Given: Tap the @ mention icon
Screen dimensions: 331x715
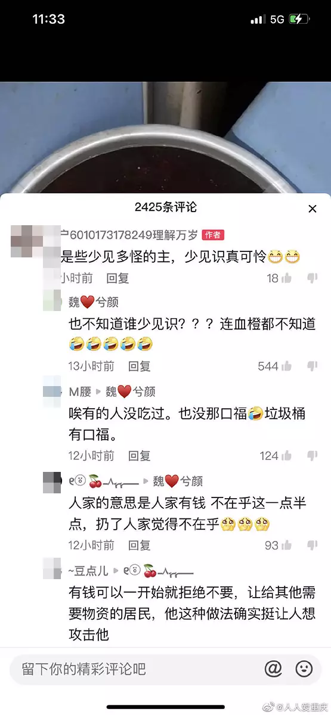Looking at the screenshot, I should pyautogui.click(x=273, y=668).
